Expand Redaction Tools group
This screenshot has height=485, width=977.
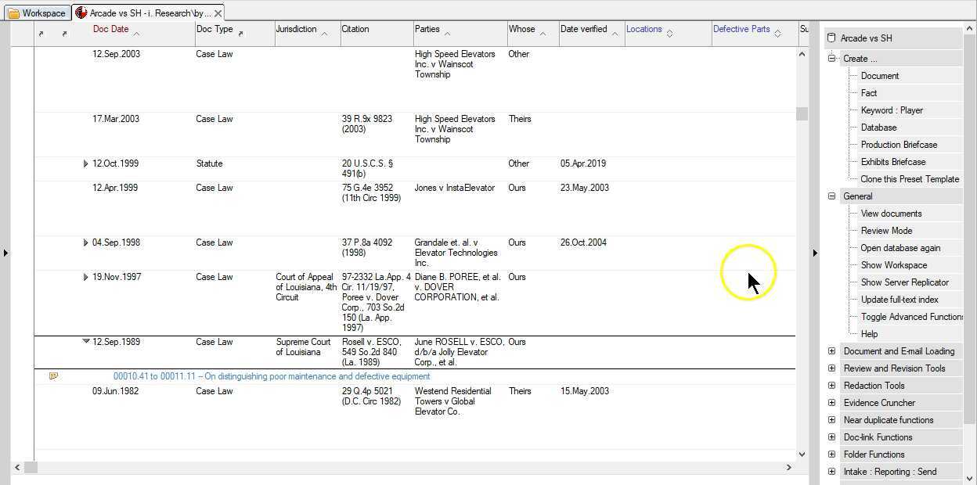pyautogui.click(x=831, y=386)
